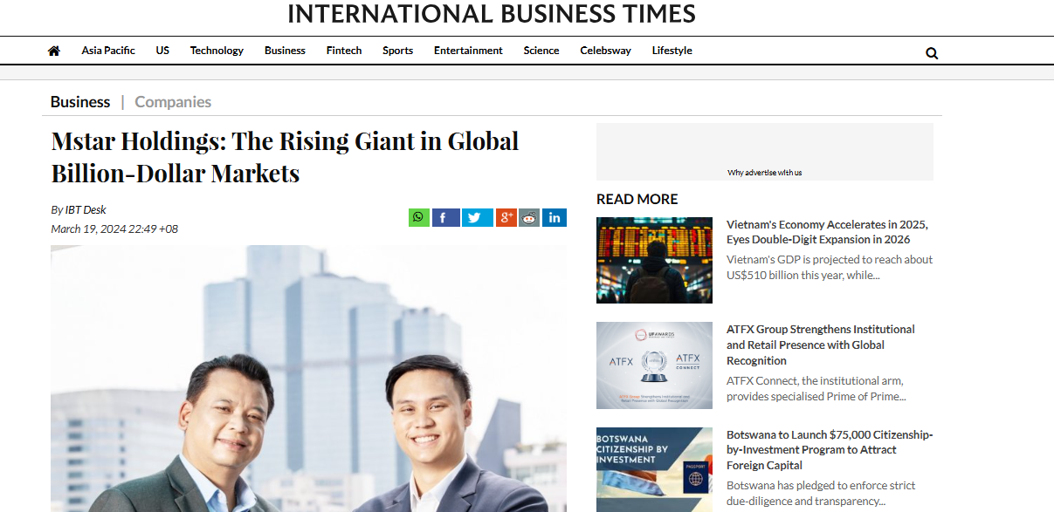The width and height of the screenshot is (1054, 512).
Task: Open the site search
Action: pos(931,52)
